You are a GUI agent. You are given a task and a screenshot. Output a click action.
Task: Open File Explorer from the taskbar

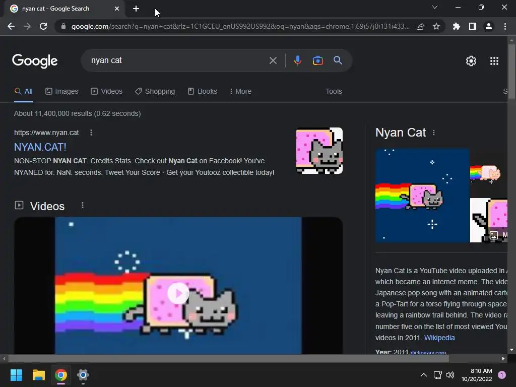tap(38, 375)
